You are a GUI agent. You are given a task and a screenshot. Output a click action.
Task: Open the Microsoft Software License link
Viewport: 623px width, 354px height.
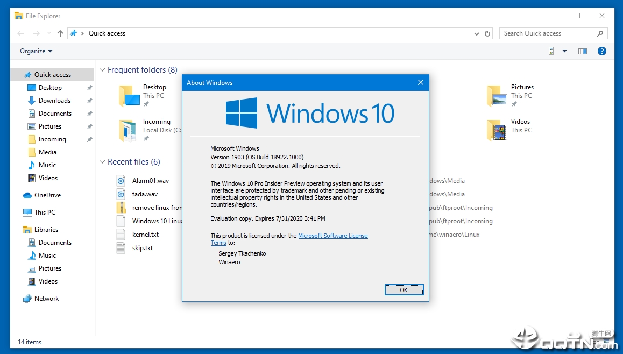tap(333, 236)
